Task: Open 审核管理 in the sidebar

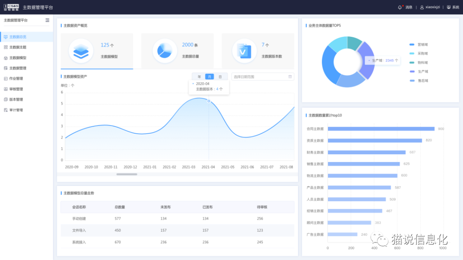Action: [x=16, y=89]
